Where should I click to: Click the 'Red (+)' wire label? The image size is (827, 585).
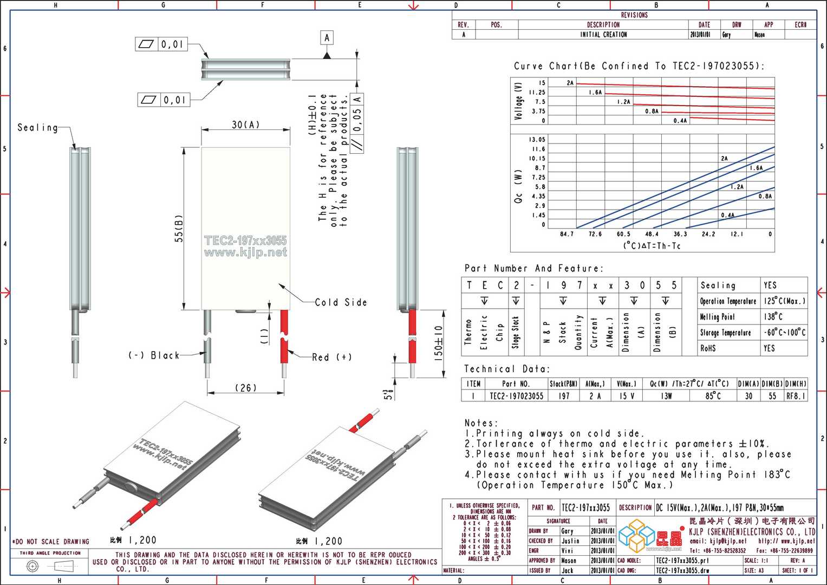click(332, 357)
